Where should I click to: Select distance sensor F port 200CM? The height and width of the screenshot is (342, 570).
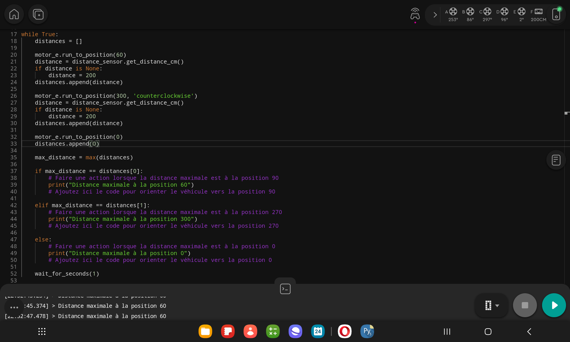click(x=538, y=15)
